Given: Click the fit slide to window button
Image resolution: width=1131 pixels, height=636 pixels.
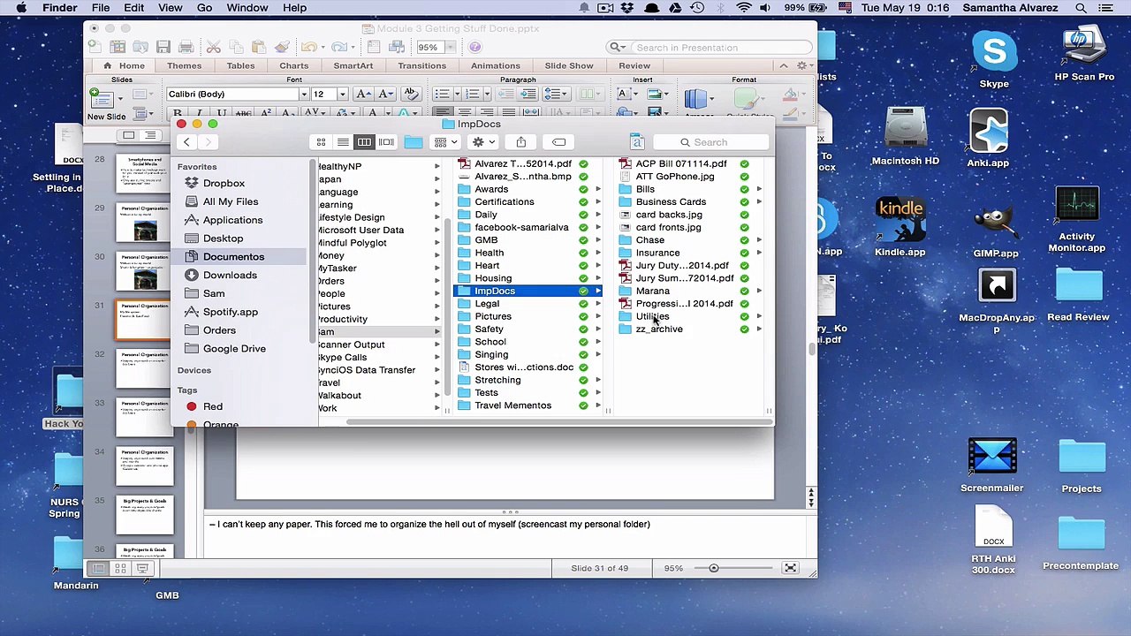Looking at the screenshot, I should tap(790, 568).
